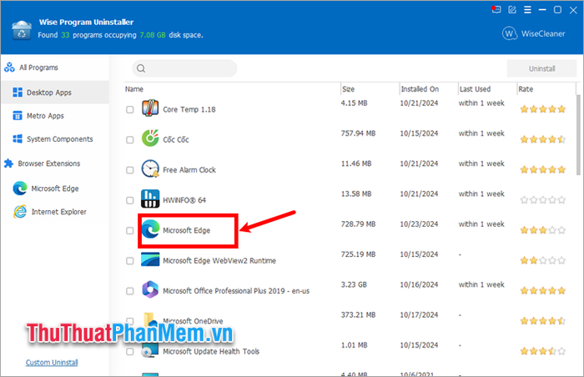Sort the list by Size column
The image size is (584, 377).
click(348, 89)
